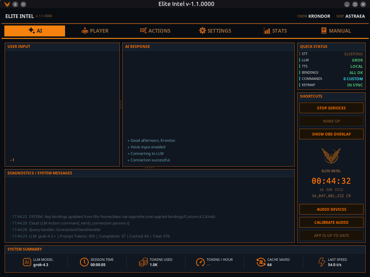Click the Prompt Tokens 939 log line
Screen dimensions: 370x277
click(x=90, y=236)
